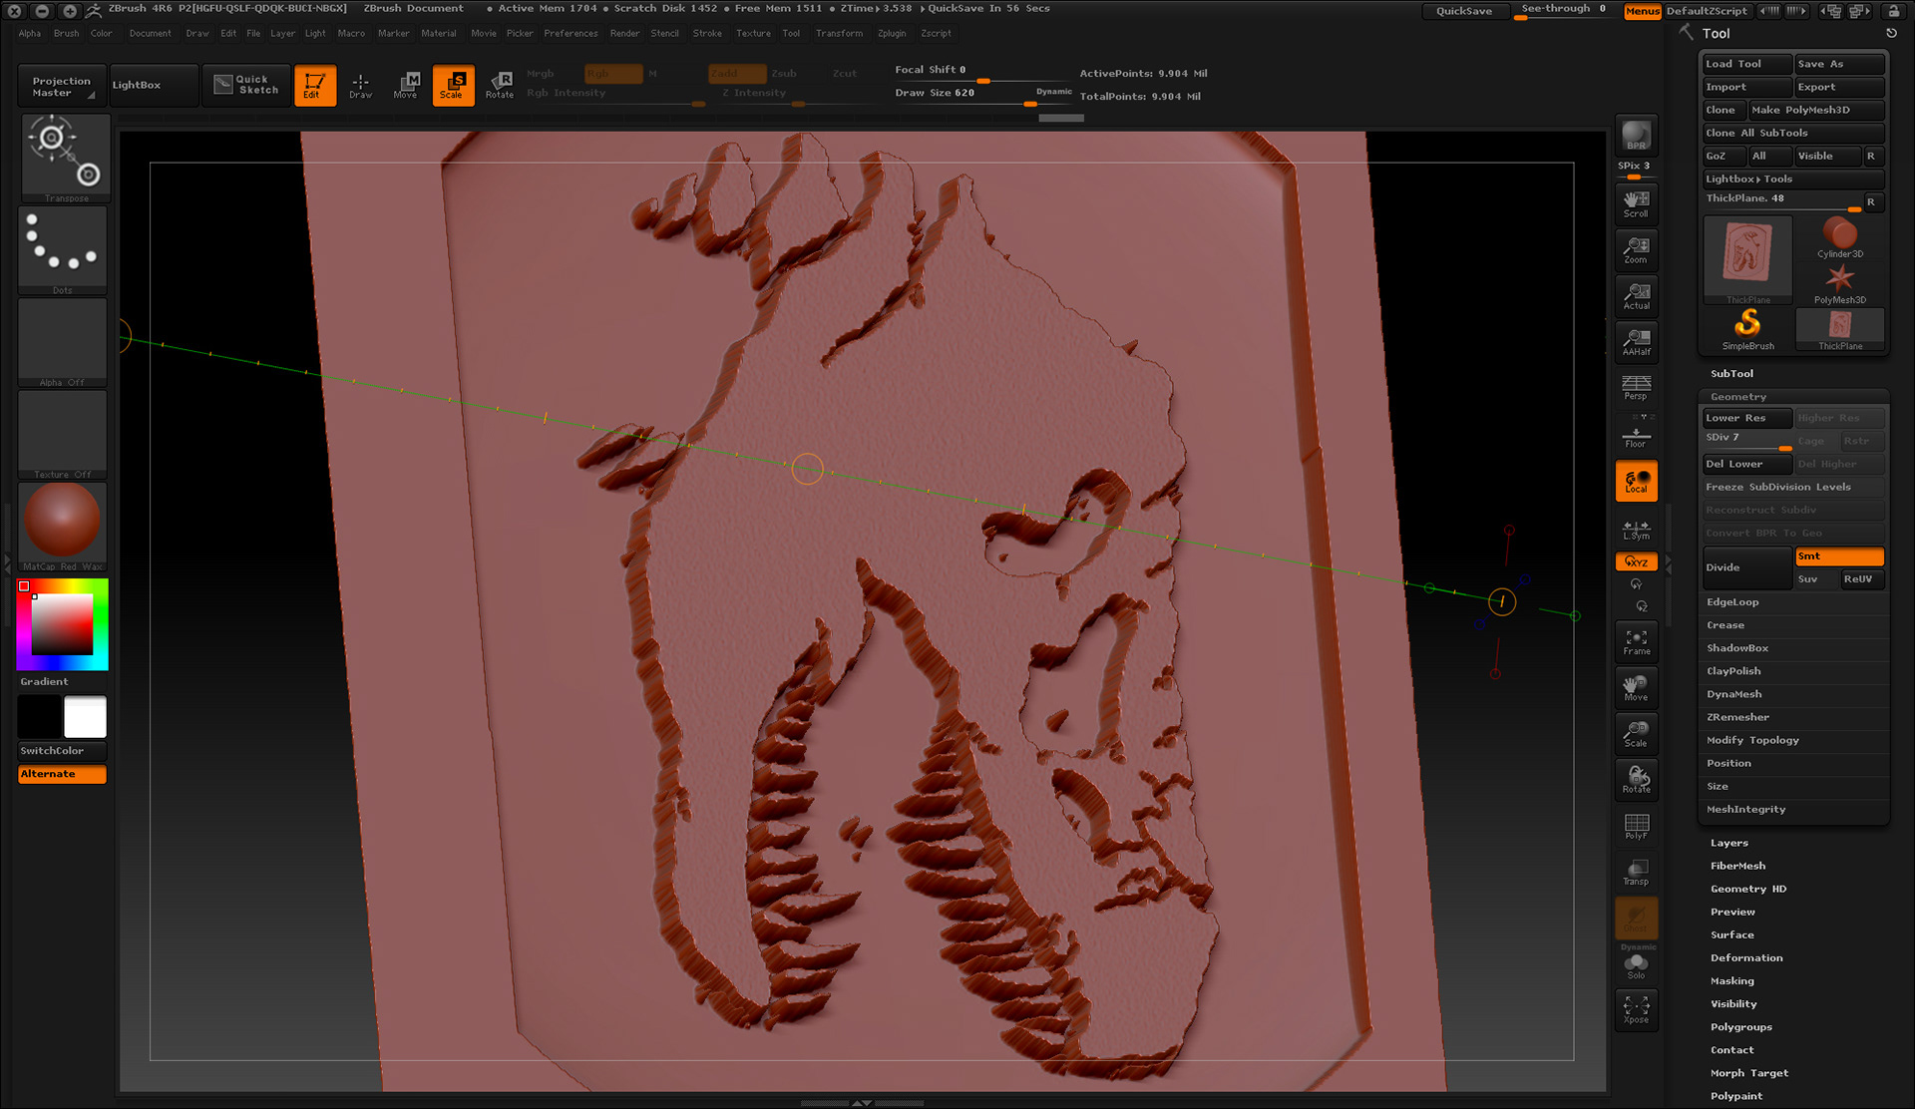The width and height of the screenshot is (1915, 1109).
Task: Click the AAHalf zoom icon
Action: (1636, 341)
